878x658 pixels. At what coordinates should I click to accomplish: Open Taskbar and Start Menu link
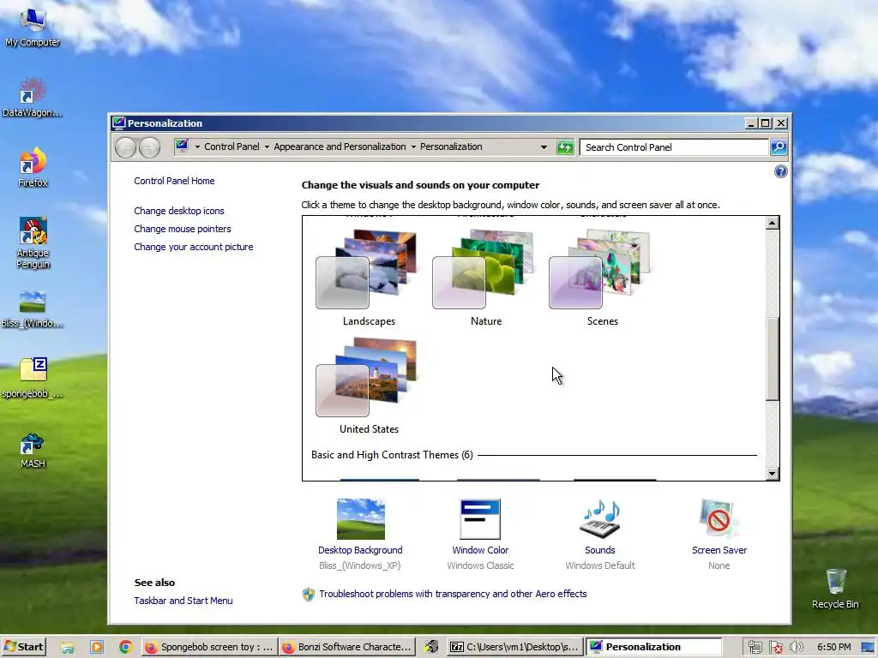(183, 601)
